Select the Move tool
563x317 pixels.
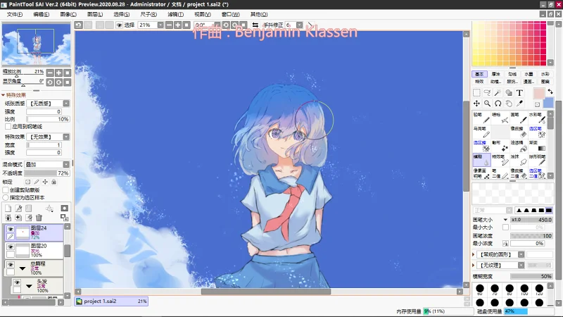point(476,104)
